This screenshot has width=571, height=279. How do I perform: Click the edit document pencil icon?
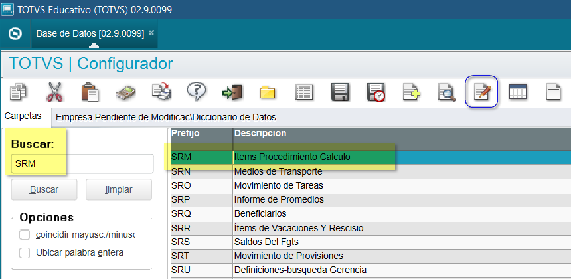482,92
